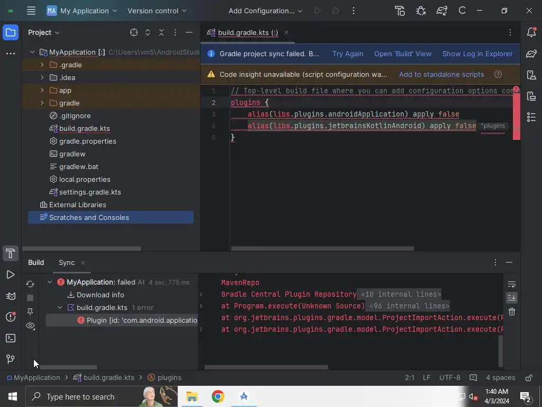Open Gradle tool window on right sidebar
542x407 pixels.
click(x=531, y=54)
